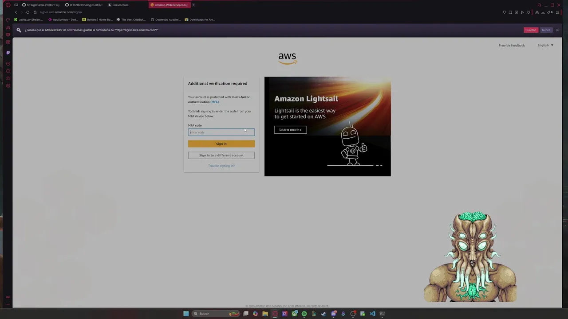Screen dimensions: 568x319
Task: Click Learn more on Lightsail banner
Action: pos(290,130)
